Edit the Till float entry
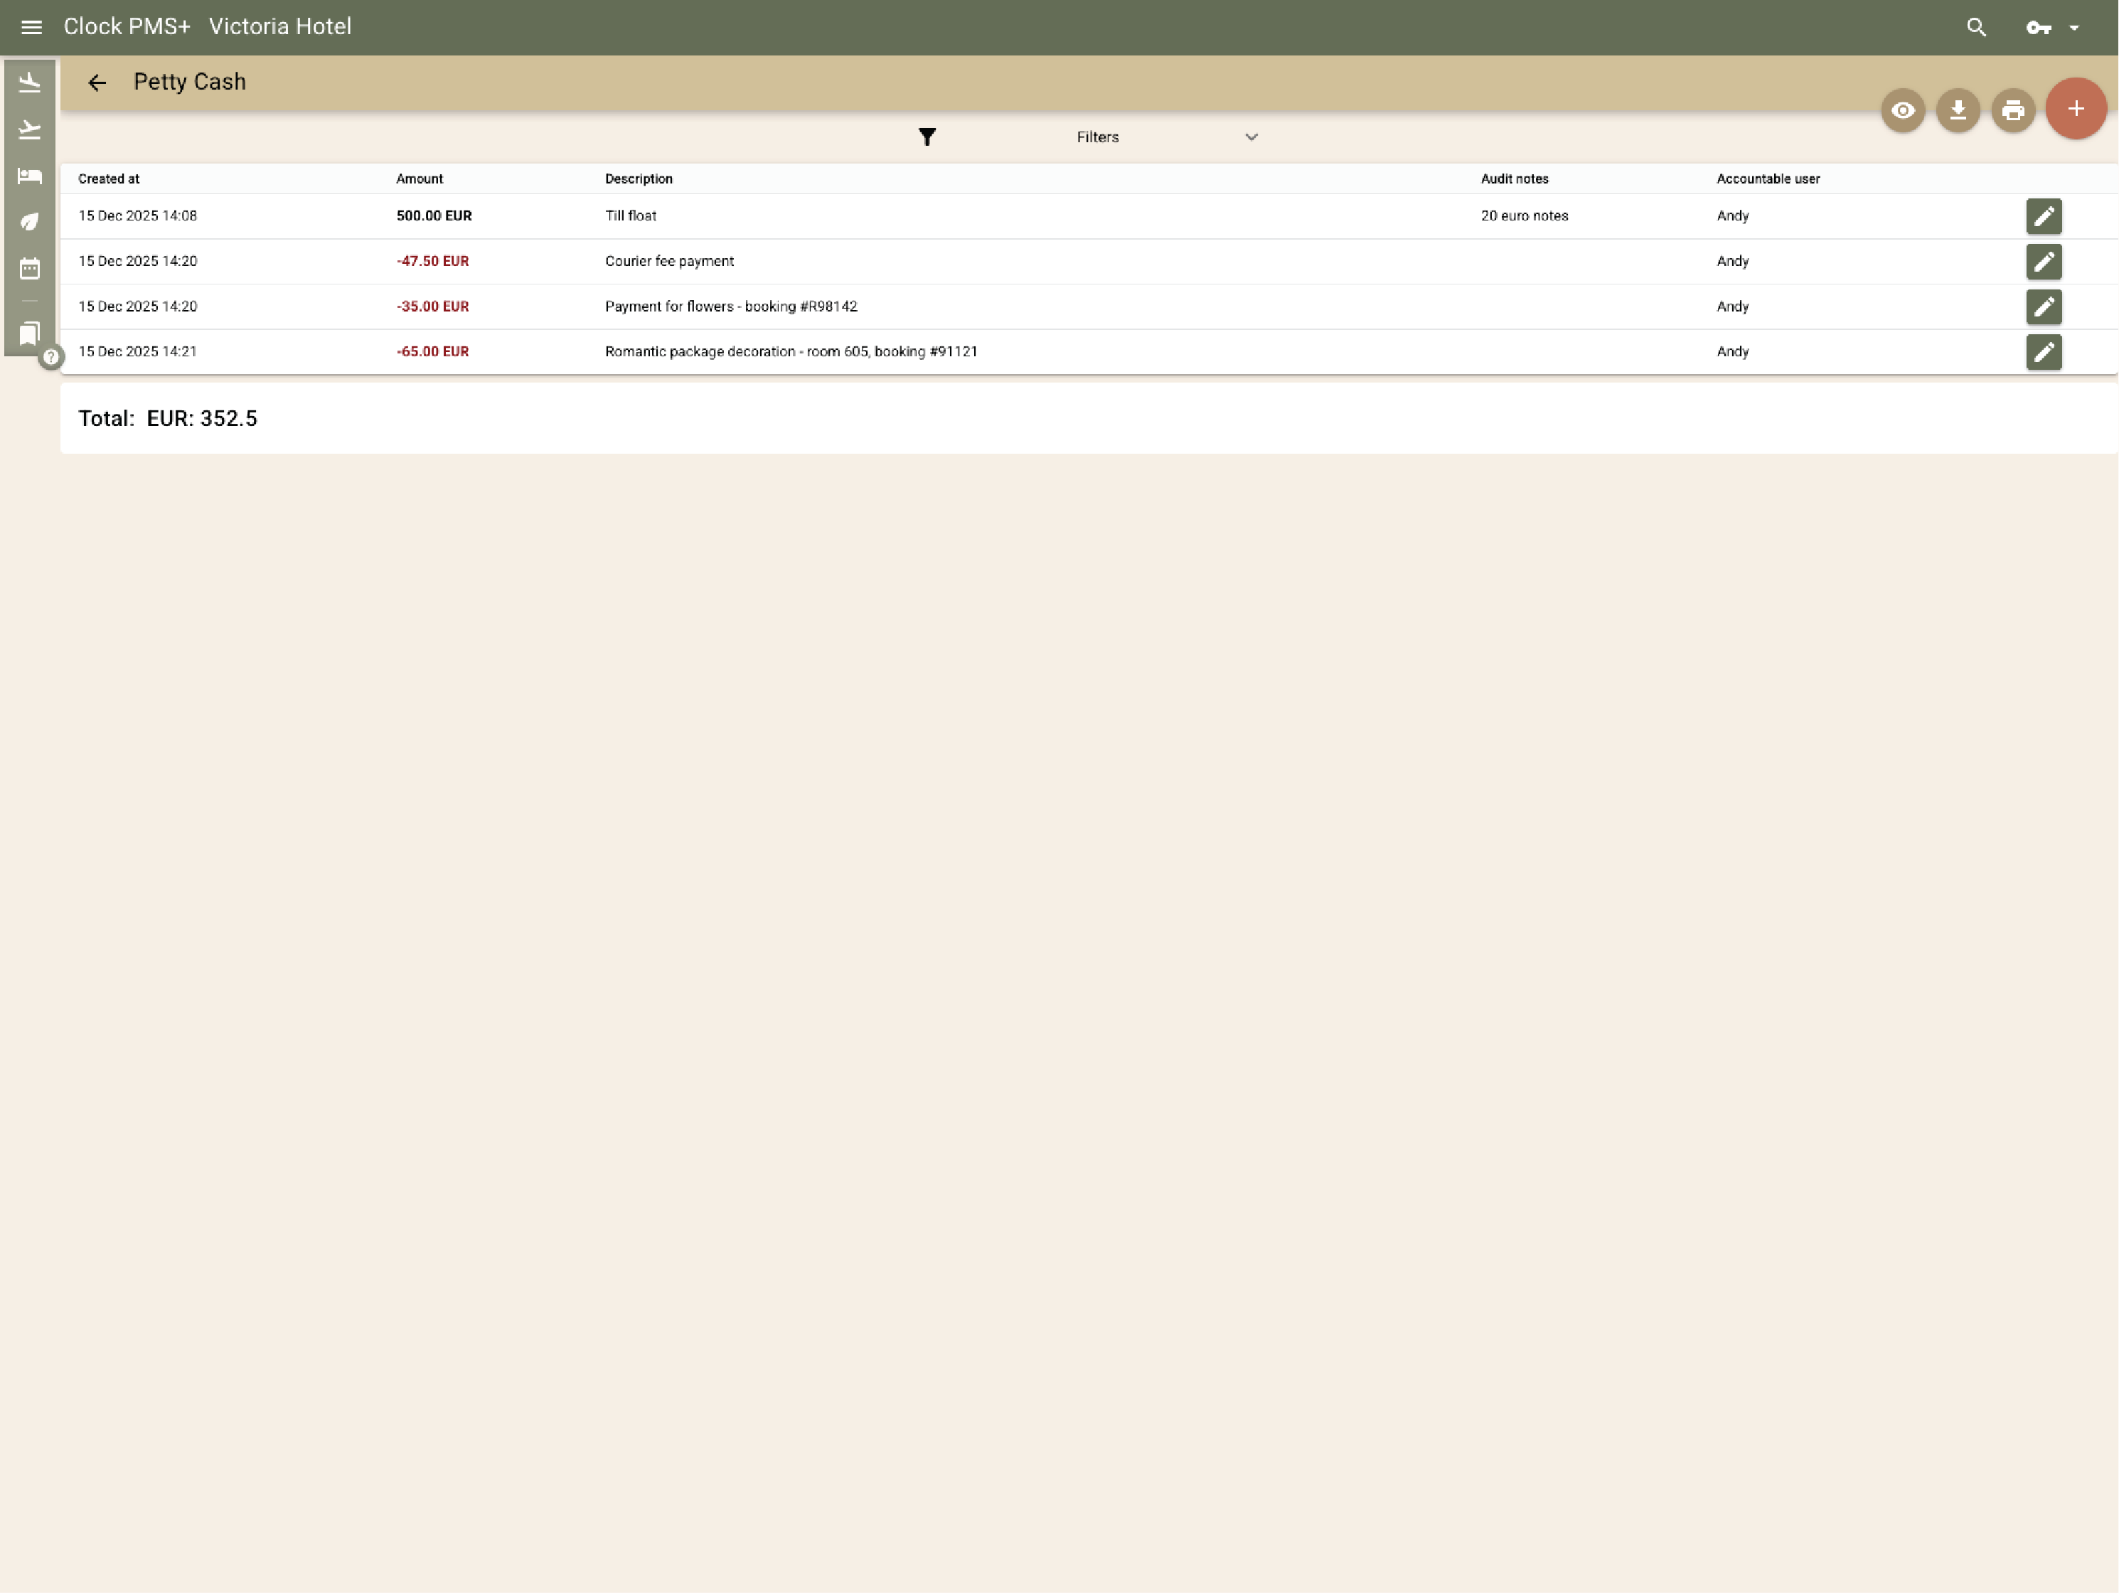 2044,215
